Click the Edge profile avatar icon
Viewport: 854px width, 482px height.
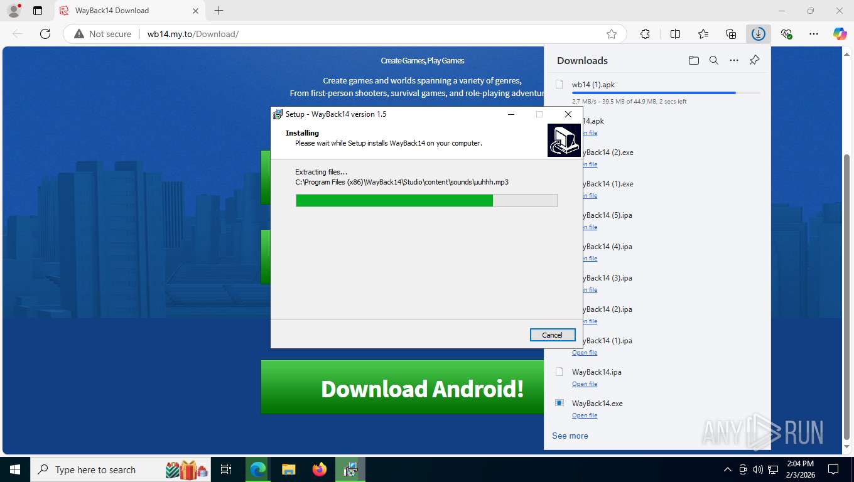[x=13, y=11]
